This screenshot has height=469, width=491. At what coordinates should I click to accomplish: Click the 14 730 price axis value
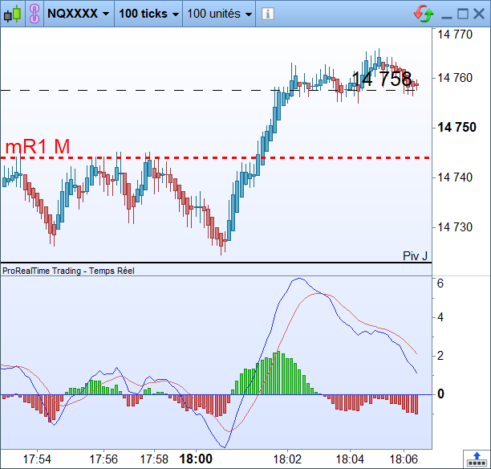click(455, 227)
